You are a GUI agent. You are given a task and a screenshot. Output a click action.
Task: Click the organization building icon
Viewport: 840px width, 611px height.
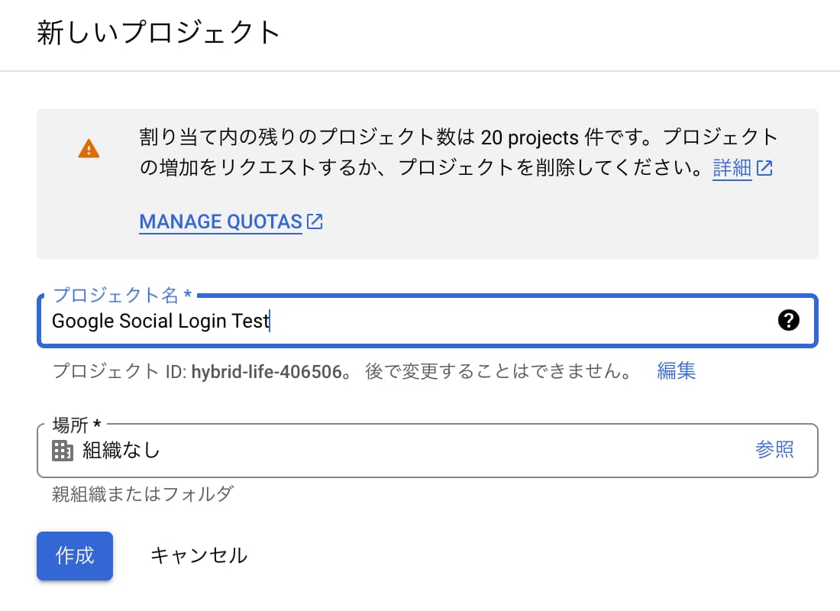click(62, 450)
